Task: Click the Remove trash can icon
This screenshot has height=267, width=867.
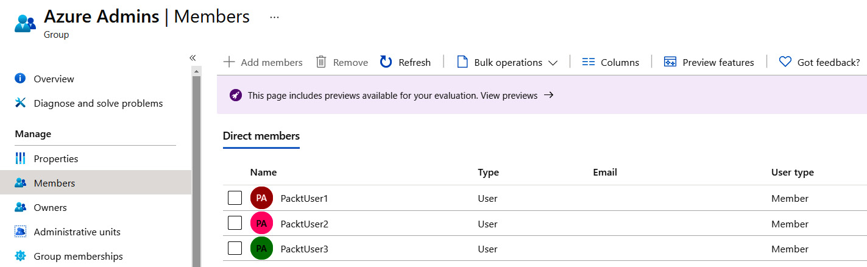Action: [x=321, y=62]
